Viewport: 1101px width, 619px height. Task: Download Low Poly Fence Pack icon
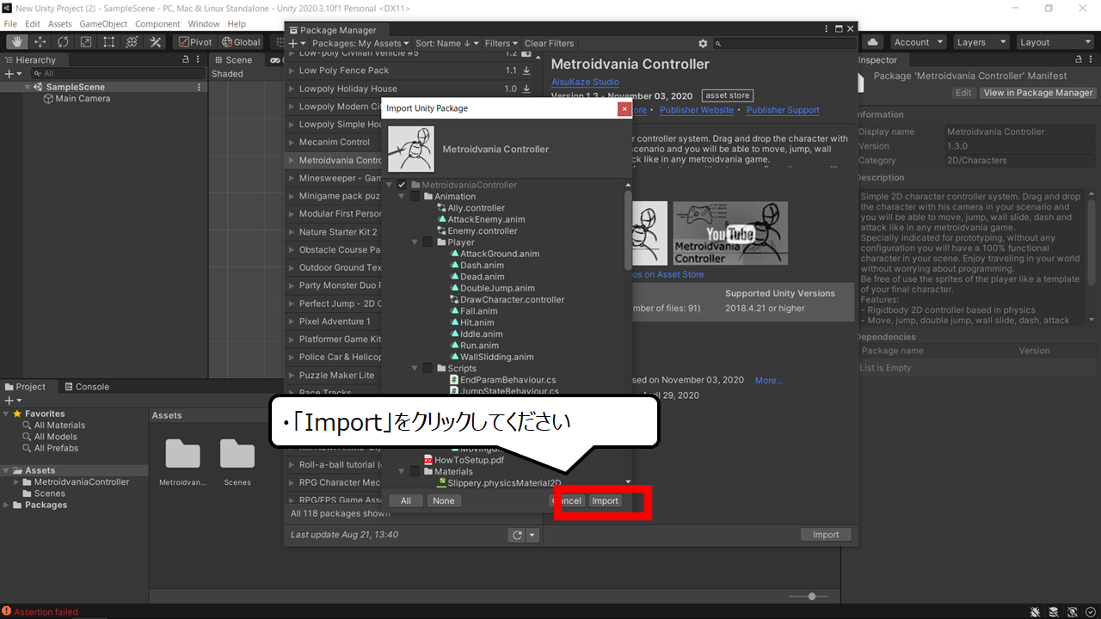[x=526, y=70]
